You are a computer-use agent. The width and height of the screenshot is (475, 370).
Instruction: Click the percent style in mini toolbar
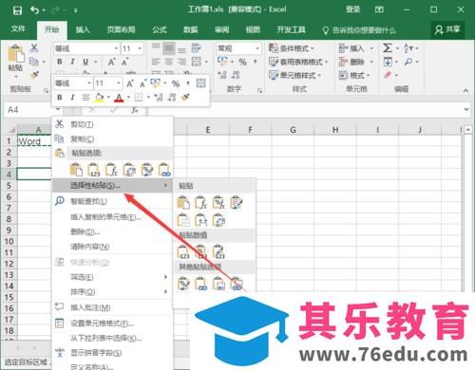point(176,83)
